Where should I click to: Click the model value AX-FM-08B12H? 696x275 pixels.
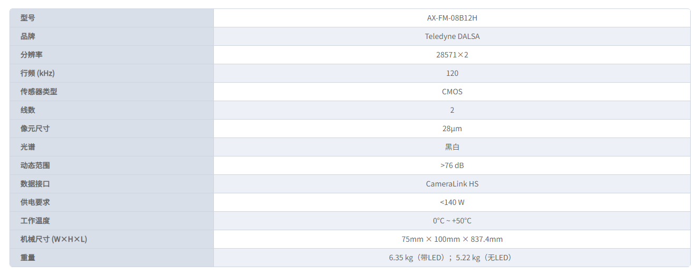pyautogui.click(x=452, y=18)
